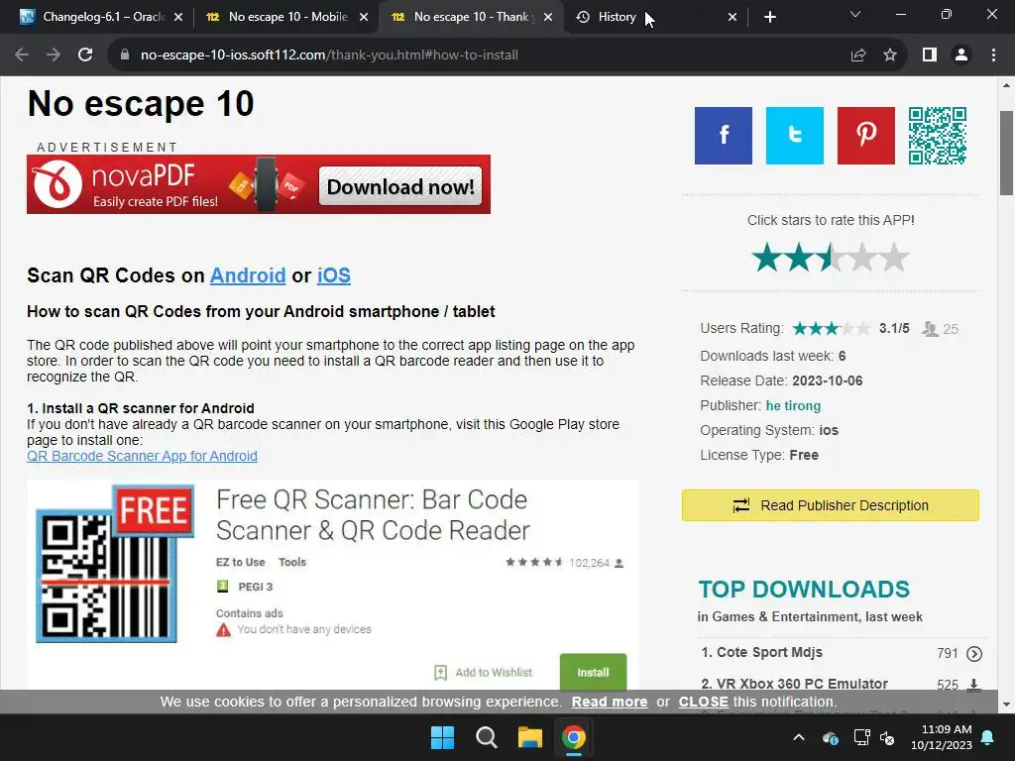1015x761 pixels.
Task: Click novaPDF Download now! button
Action: (400, 186)
